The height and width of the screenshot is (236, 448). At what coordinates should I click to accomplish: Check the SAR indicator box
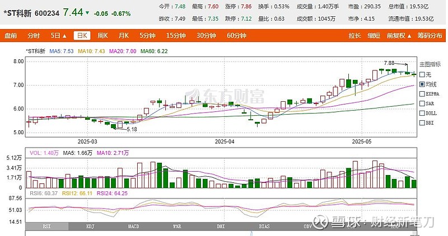[x=422, y=103]
